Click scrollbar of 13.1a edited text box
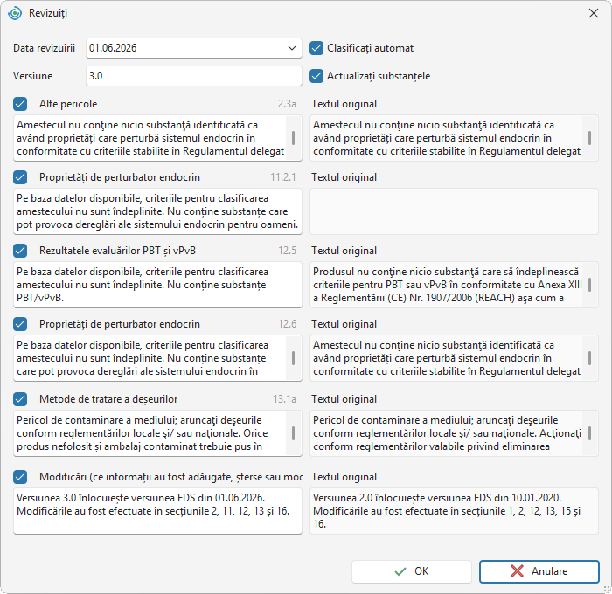The height and width of the screenshot is (594, 612). click(x=293, y=433)
